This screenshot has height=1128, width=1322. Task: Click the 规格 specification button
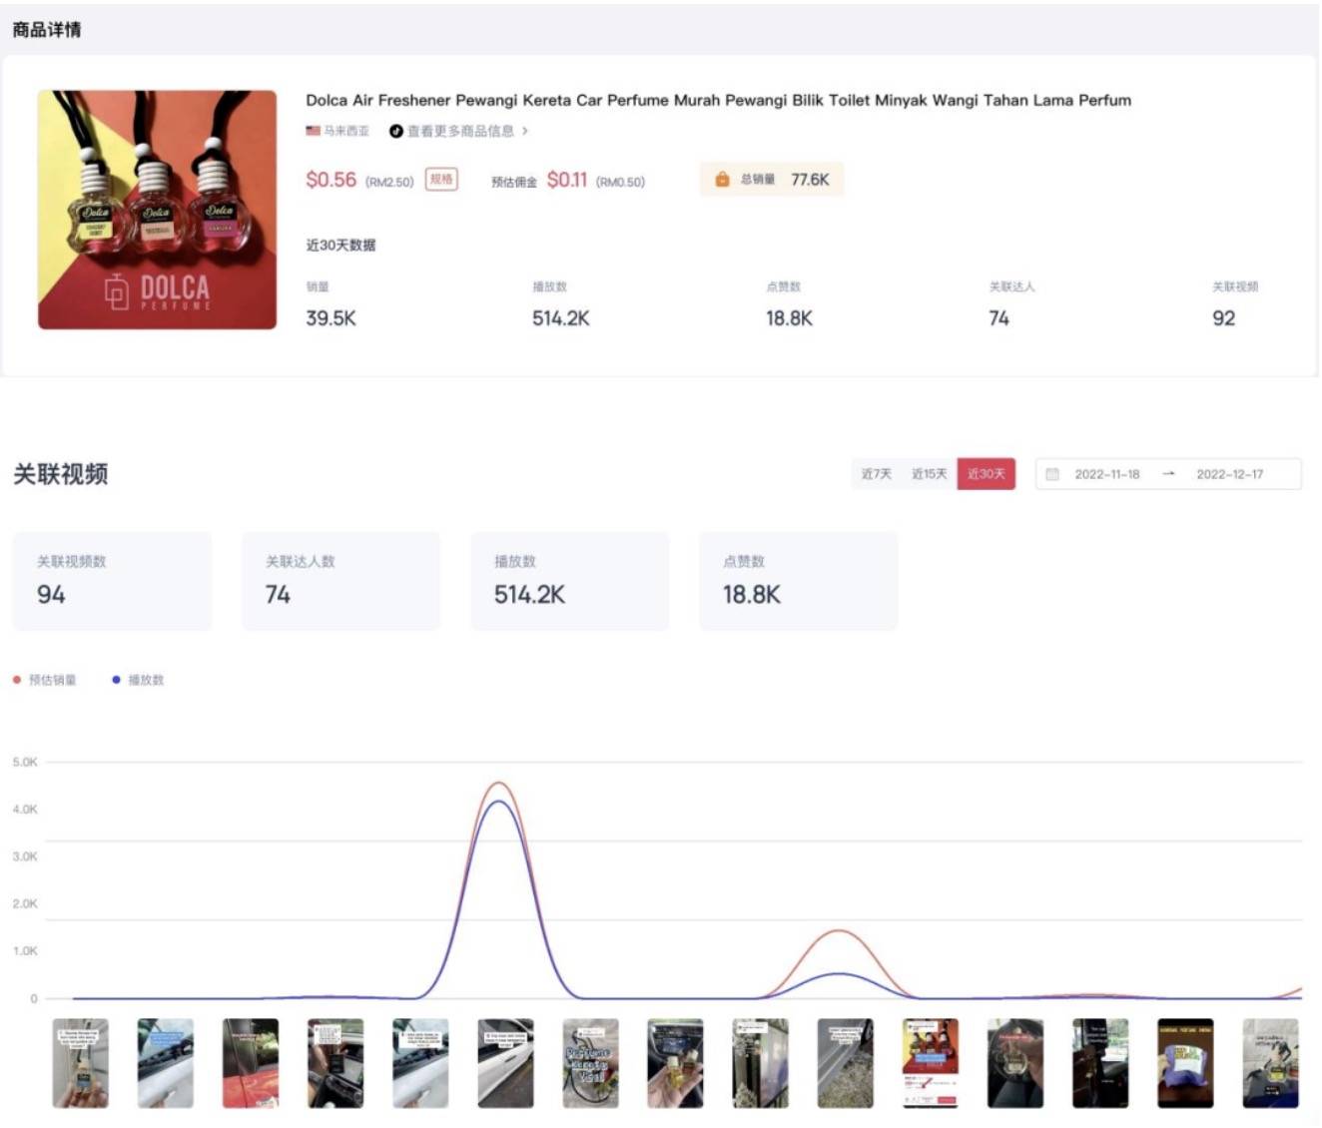tap(441, 180)
